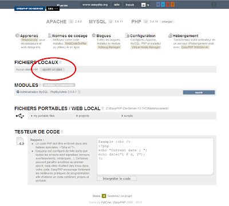The image size is (229, 206).
Task: Click help mark beside TESTEUR DE CODE
Action: (62, 132)
